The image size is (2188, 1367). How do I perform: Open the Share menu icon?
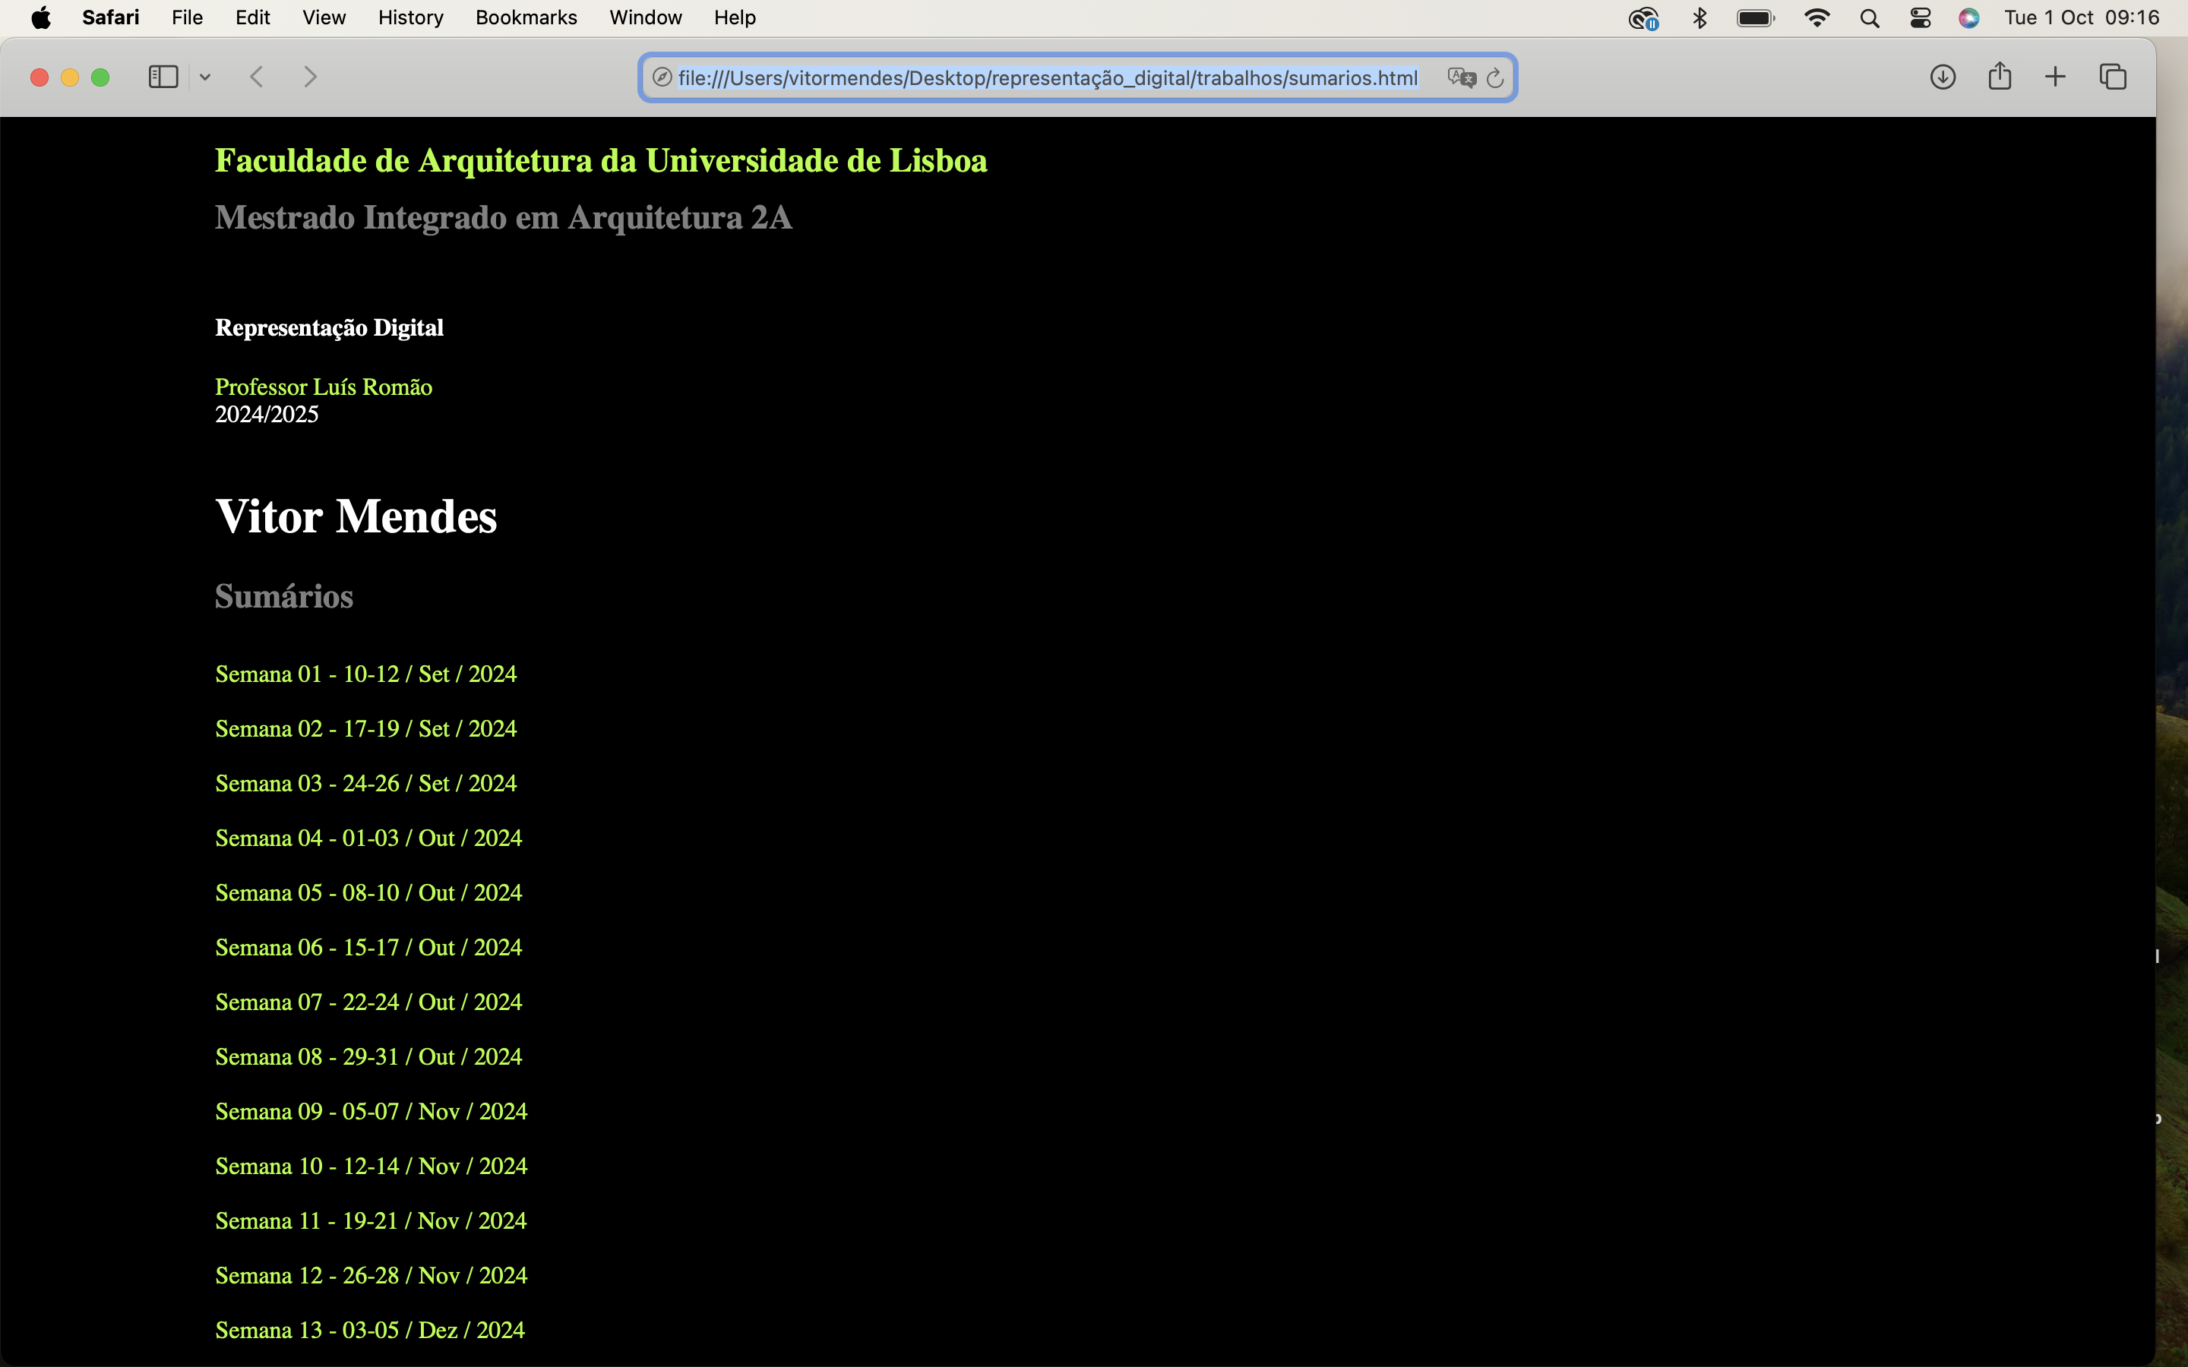pos(2000,76)
